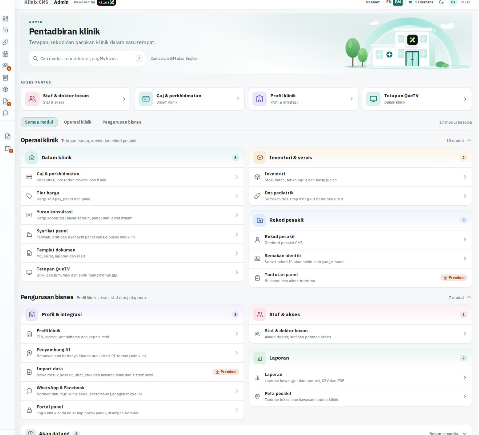
Task: Click Premium badge on Tuntutan panel
Action: coord(454,278)
